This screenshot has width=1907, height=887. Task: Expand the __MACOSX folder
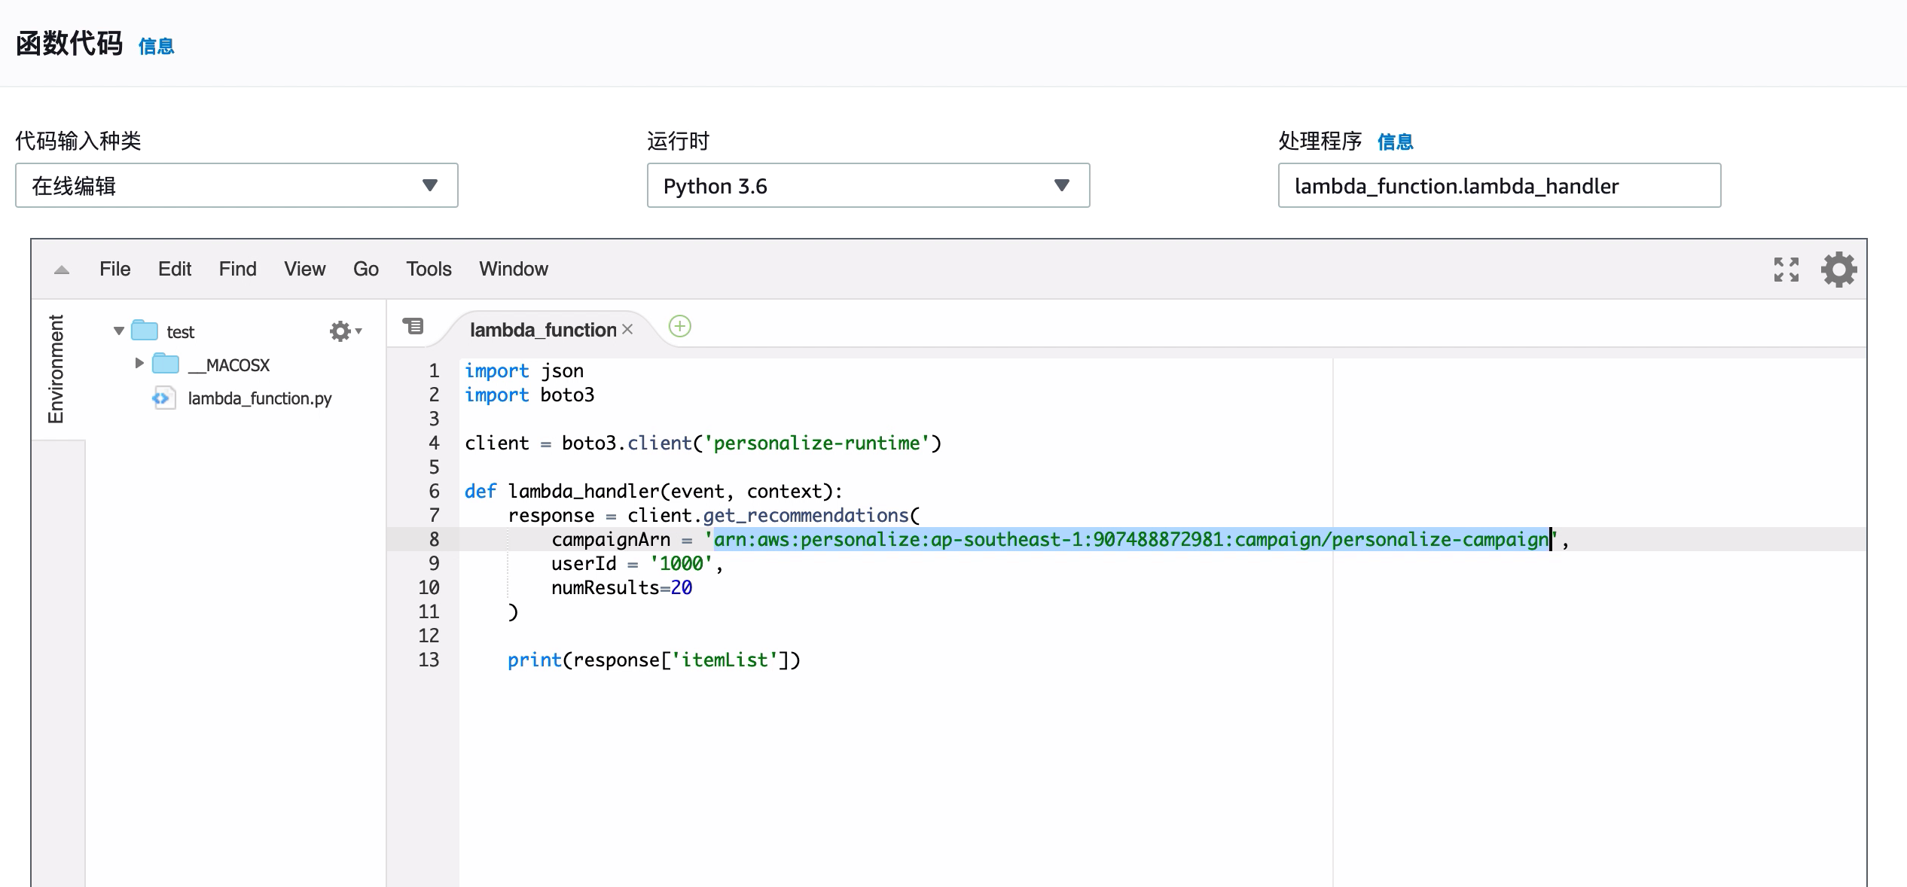pos(139,364)
